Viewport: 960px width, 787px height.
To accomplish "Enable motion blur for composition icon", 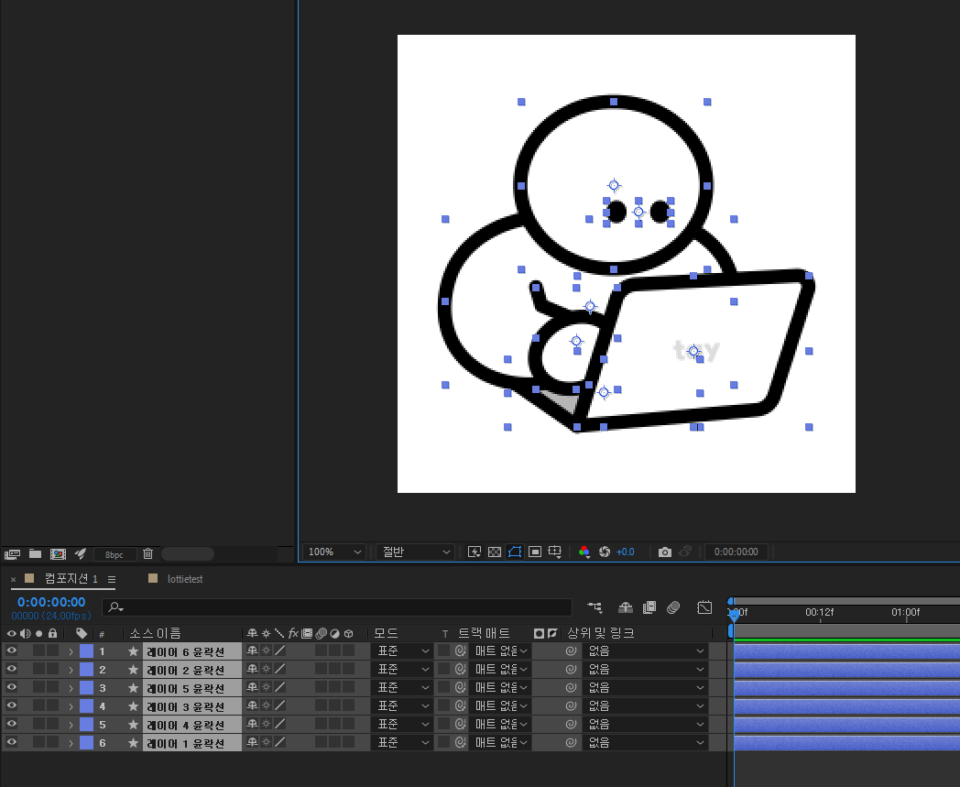I will pos(673,607).
